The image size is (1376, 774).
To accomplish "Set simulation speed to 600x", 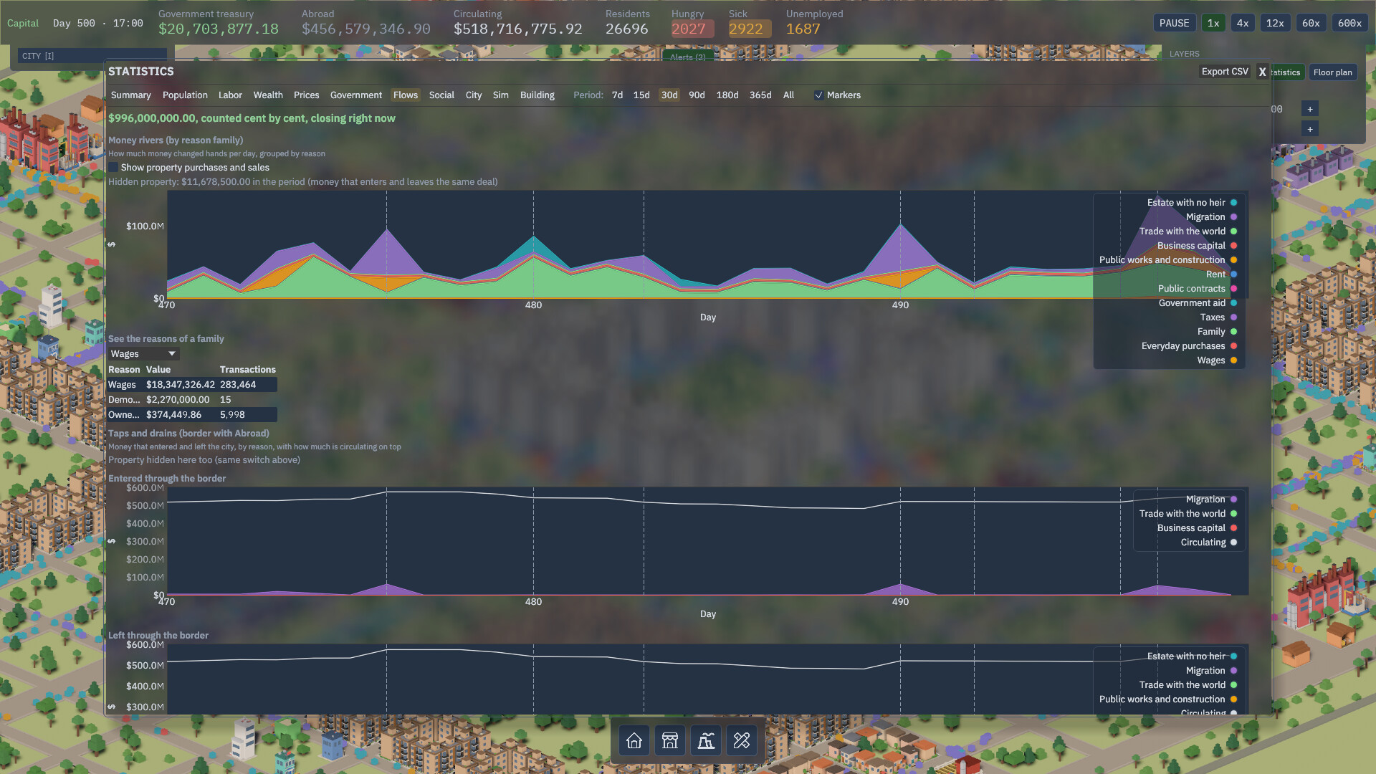I will click(x=1349, y=23).
